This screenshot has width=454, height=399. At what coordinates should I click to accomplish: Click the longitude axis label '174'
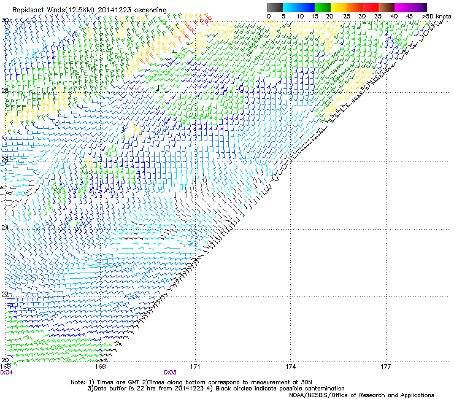tap(290, 366)
